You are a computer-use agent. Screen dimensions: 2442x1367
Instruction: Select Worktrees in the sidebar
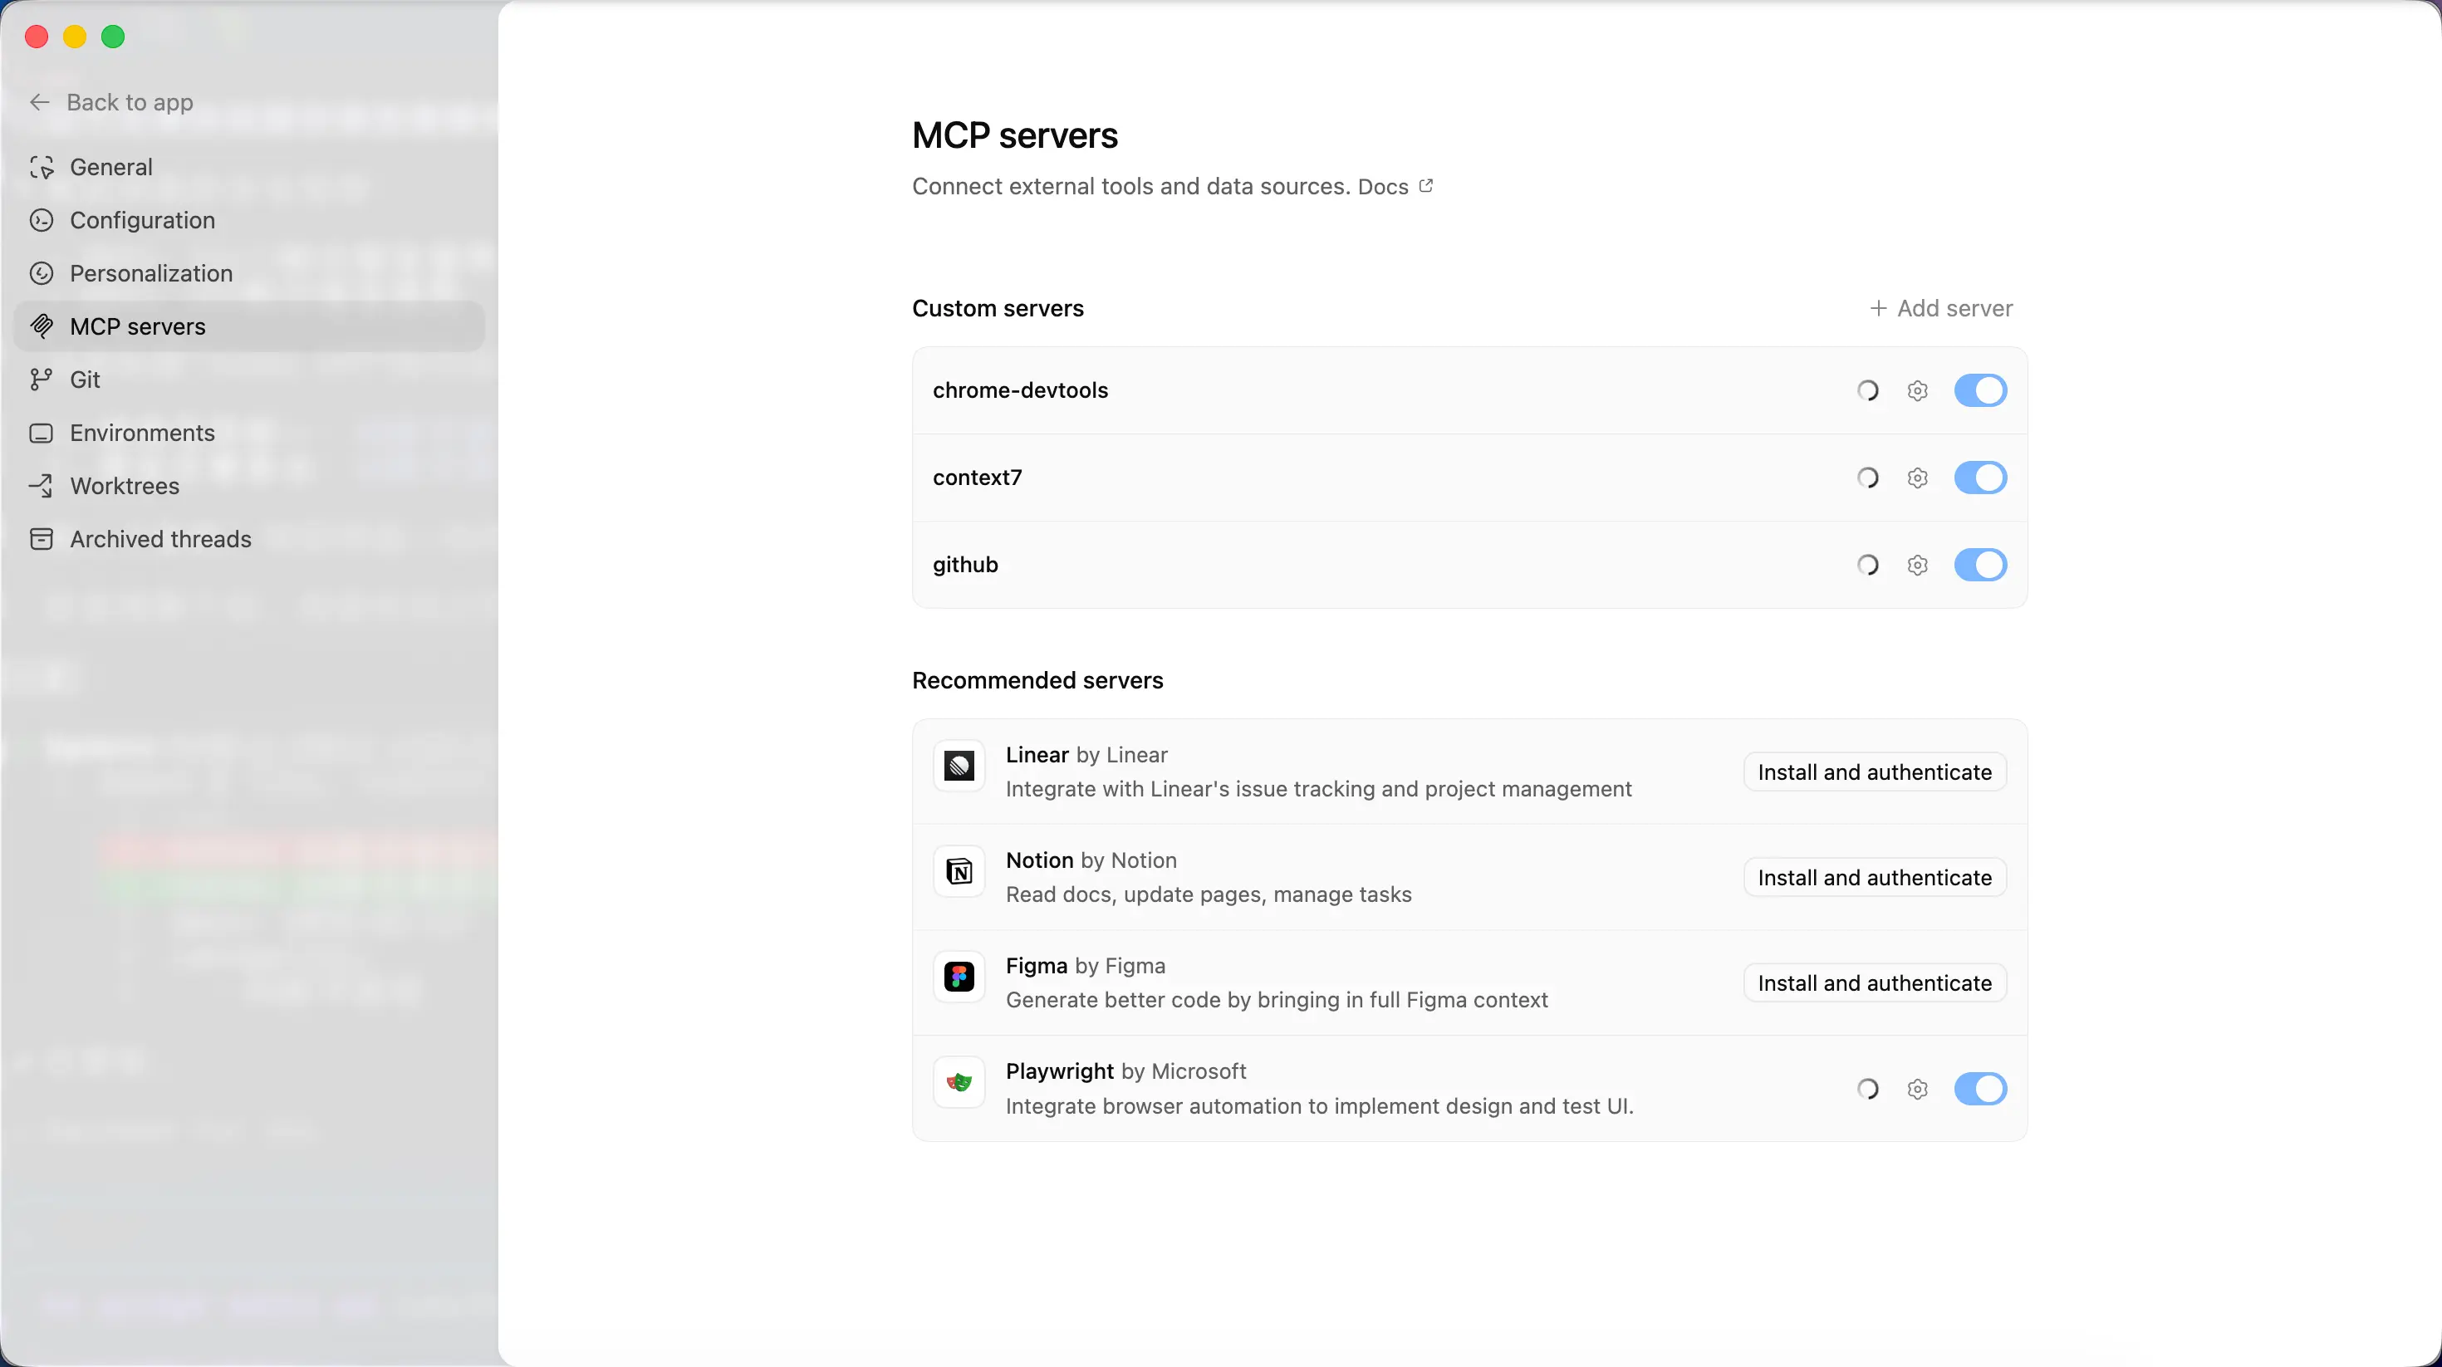[125, 485]
